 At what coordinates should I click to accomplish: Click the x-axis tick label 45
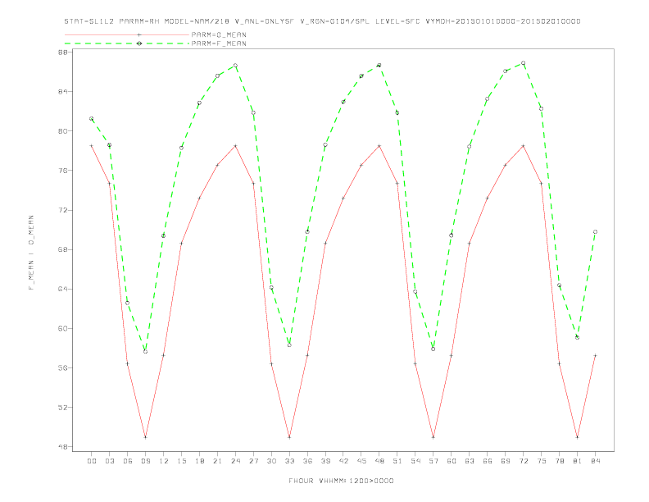pyautogui.click(x=361, y=461)
